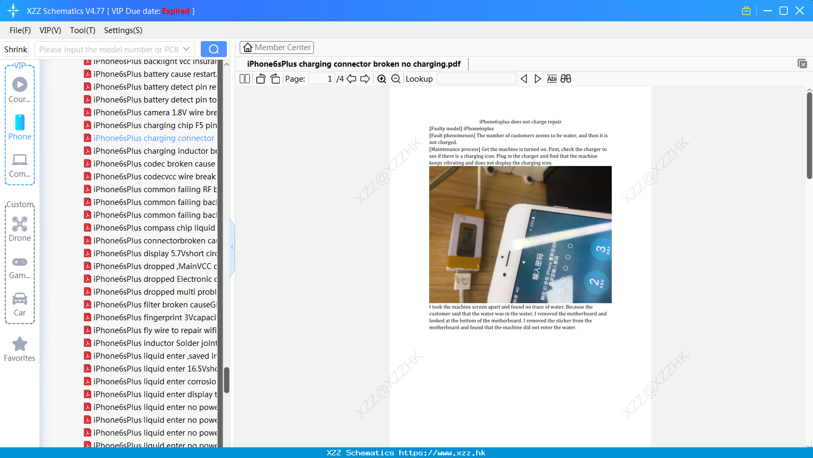Select highlighted iPhone6sPlus charging connector file
Image resolution: width=813 pixels, height=458 pixels.
point(150,138)
